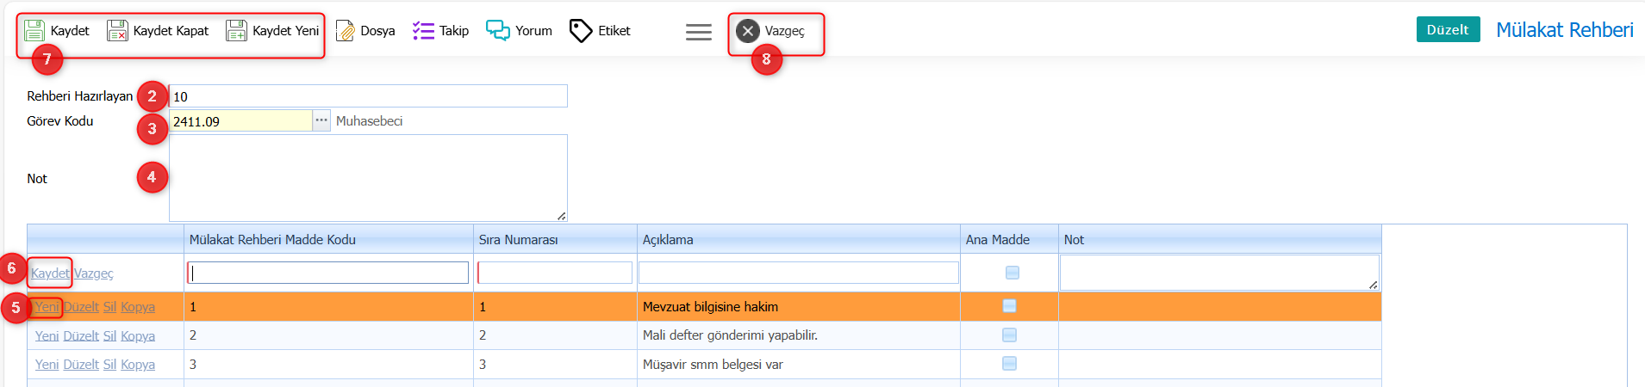The image size is (1645, 387).
Task: Select cell 'Mevzuat bilgisine hakim'
Action: pos(799,307)
